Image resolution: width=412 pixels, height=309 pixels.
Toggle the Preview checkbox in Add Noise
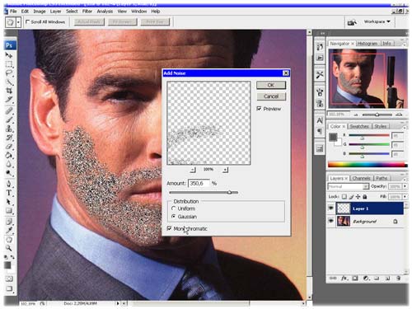[x=259, y=109]
